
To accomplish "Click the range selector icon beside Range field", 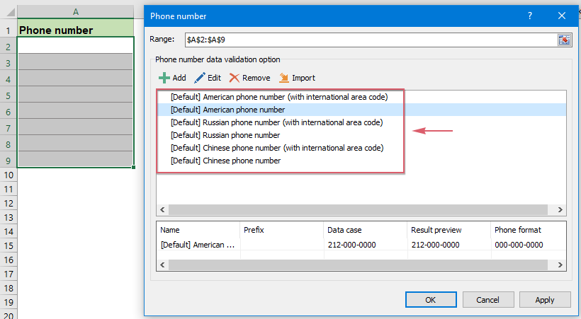I will 564,40.
